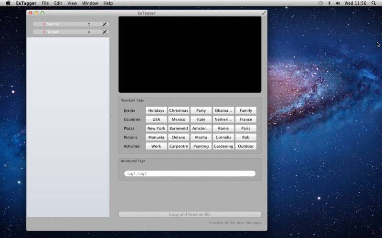This screenshot has height=238, width=382.
Task: Tag person Marita
Action: [x=201, y=137]
